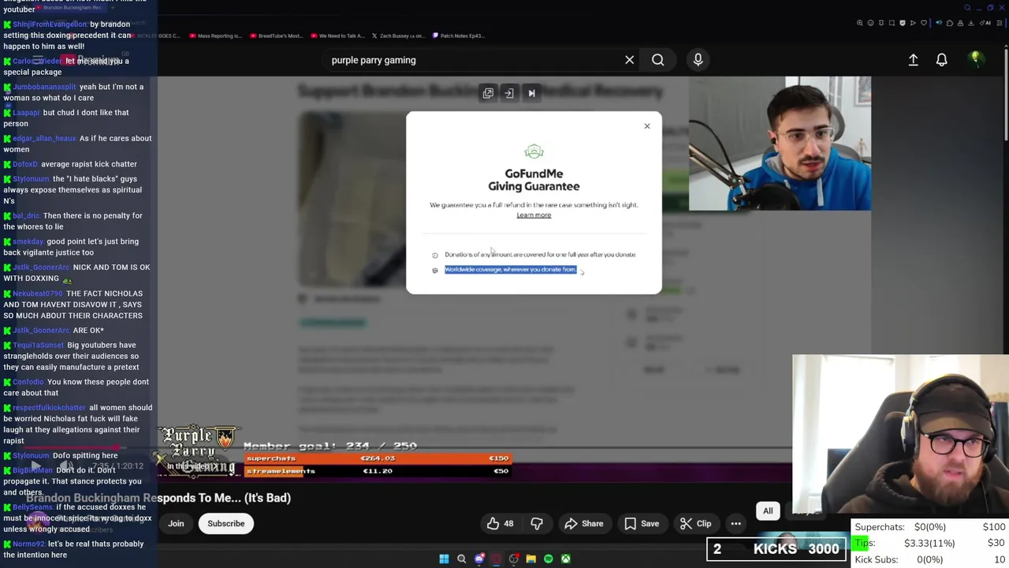Open OBS Studio from the taskbar
Viewport: 1009px width, 568px height.
pos(514,559)
